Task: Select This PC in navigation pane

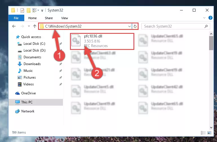Action: [36, 102]
